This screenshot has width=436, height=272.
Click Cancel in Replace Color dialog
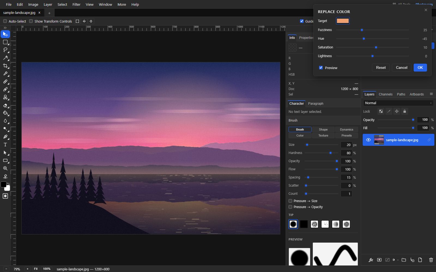click(x=401, y=68)
